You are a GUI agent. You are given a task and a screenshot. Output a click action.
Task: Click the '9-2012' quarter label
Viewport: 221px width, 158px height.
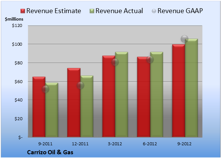(185, 144)
